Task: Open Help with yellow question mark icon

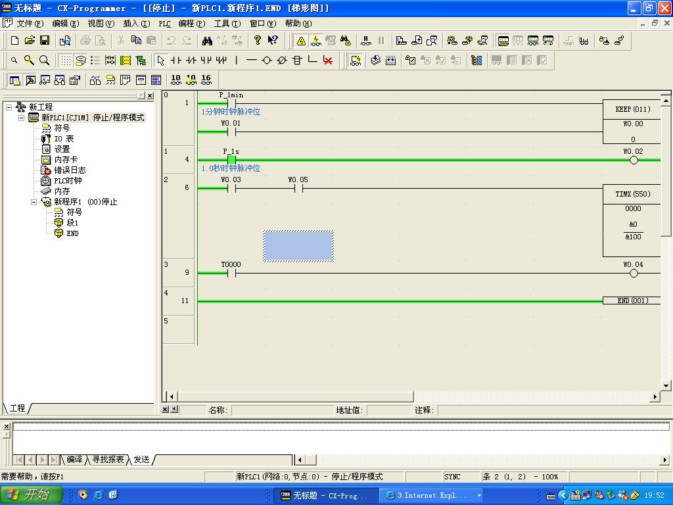Action: pos(258,40)
